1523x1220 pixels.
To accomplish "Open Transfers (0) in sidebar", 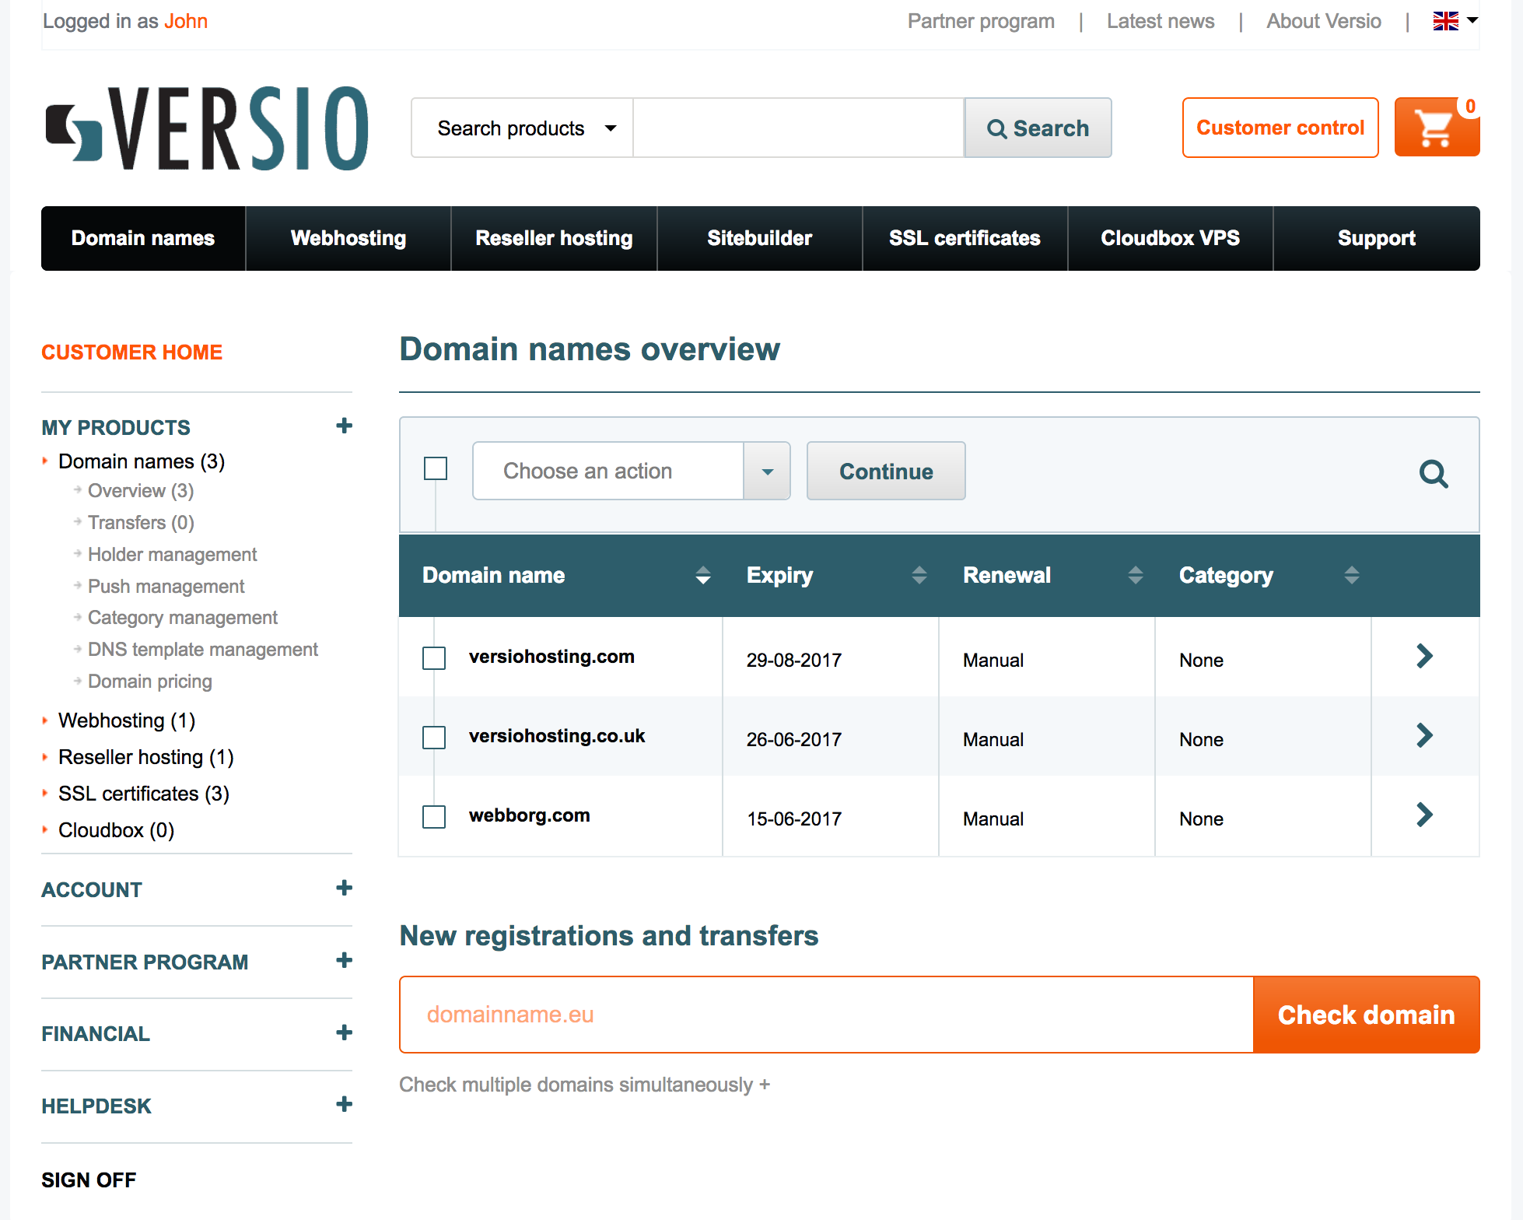I will click(141, 523).
